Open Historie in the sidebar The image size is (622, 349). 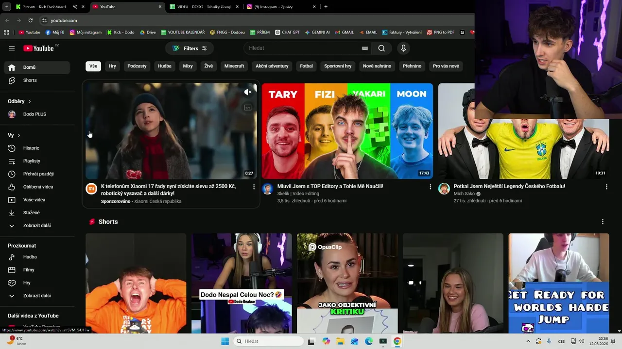coord(37,148)
